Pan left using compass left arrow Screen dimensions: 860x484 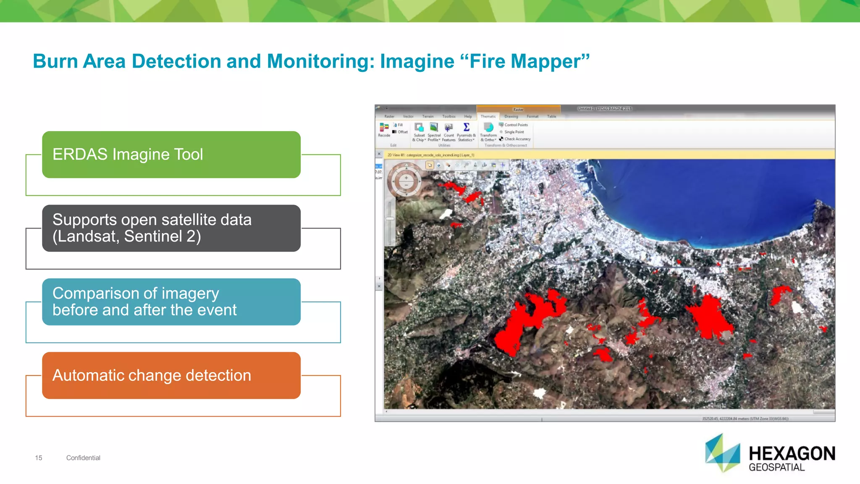tap(393, 181)
